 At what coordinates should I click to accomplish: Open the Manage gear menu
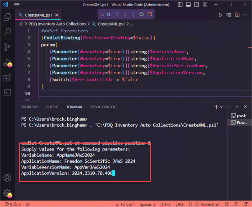[x=7, y=193]
